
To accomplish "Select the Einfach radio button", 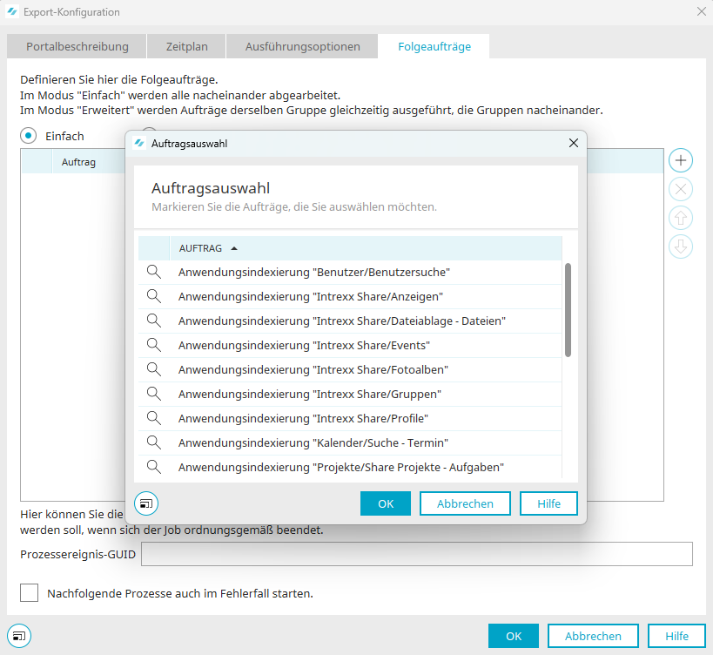I will (30, 136).
